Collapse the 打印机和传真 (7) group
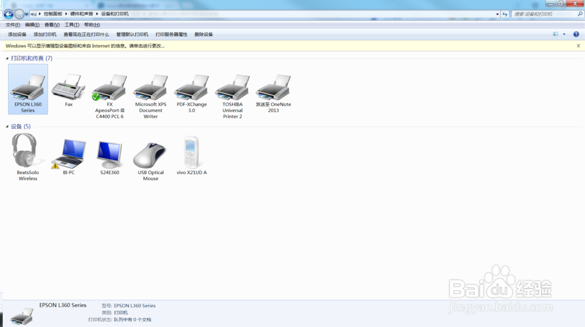 pos(7,58)
